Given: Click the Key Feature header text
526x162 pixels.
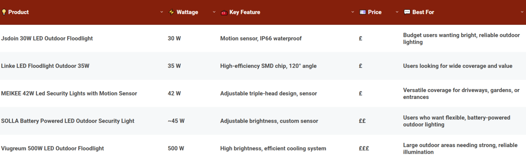Looking at the screenshot, I should click(245, 12).
